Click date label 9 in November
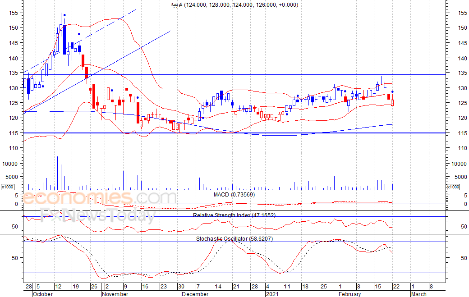 125,287
